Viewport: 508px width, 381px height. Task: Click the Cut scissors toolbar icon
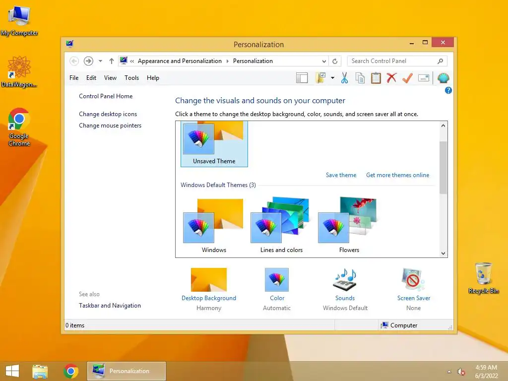pyautogui.click(x=344, y=78)
